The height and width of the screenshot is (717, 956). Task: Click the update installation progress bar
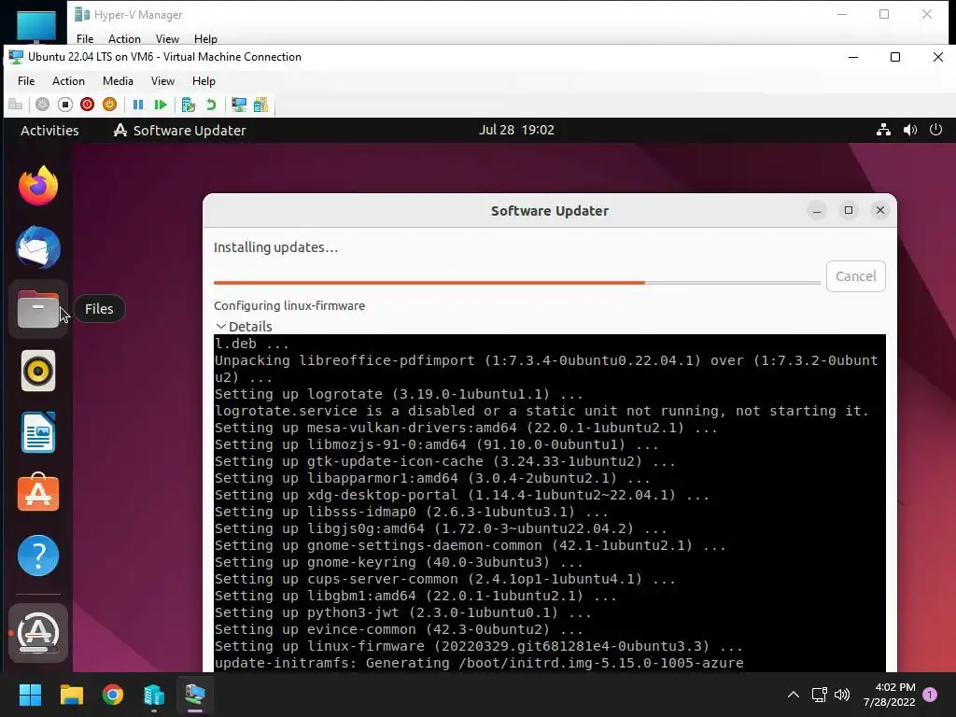click(517, 283)
